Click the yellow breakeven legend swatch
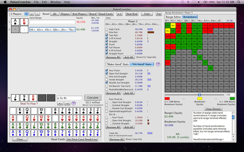244x152 pixels. [x=199, y=98]
